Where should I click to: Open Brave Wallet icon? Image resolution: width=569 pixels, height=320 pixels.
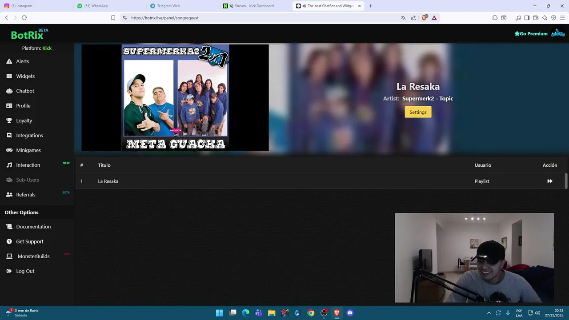tap(536, 18)
